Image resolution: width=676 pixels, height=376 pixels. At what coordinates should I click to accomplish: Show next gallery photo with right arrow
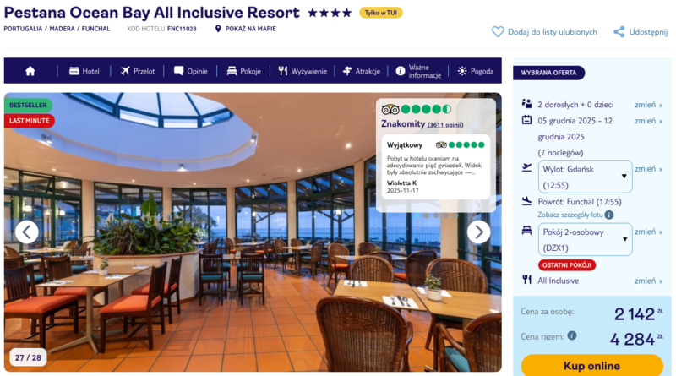pyautogui.click(x=478, y=232)
